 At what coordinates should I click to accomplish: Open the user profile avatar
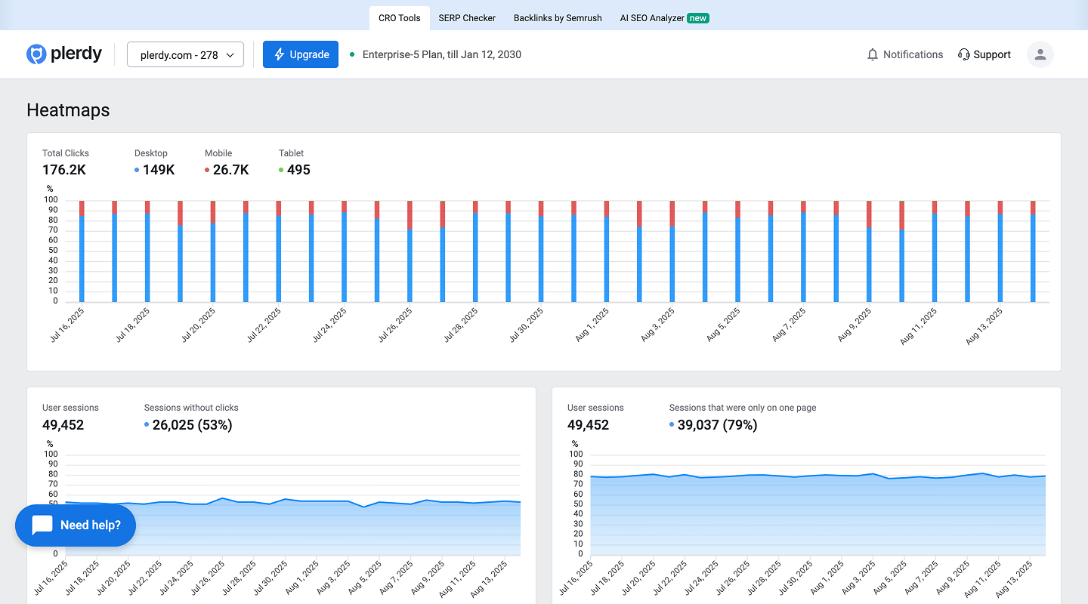(1040, 54)
